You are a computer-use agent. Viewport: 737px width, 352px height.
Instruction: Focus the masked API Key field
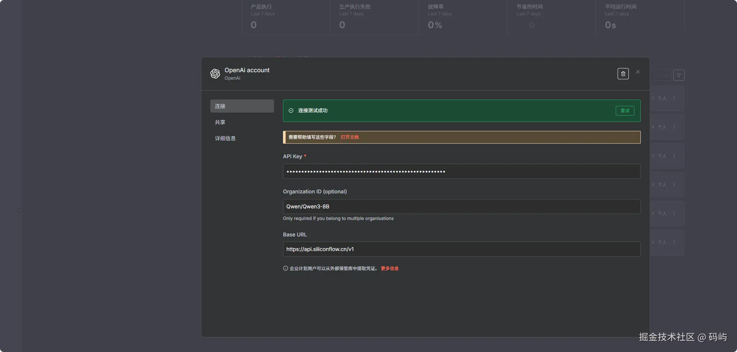pos(462,171)
